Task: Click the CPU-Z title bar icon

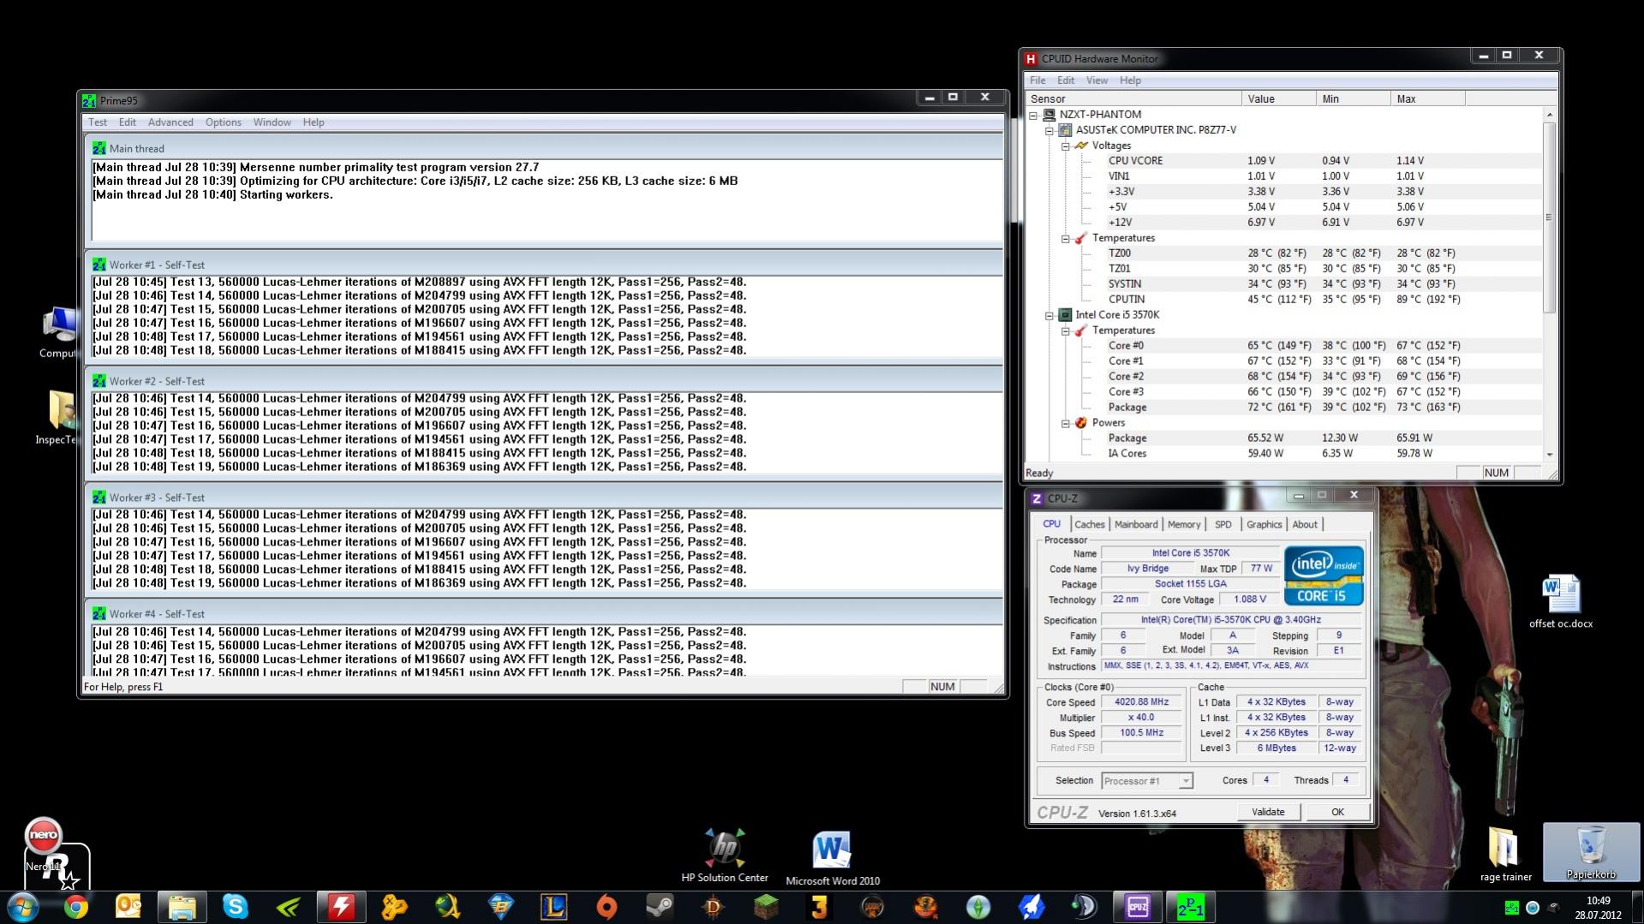Action: (x=1037, y=498)
